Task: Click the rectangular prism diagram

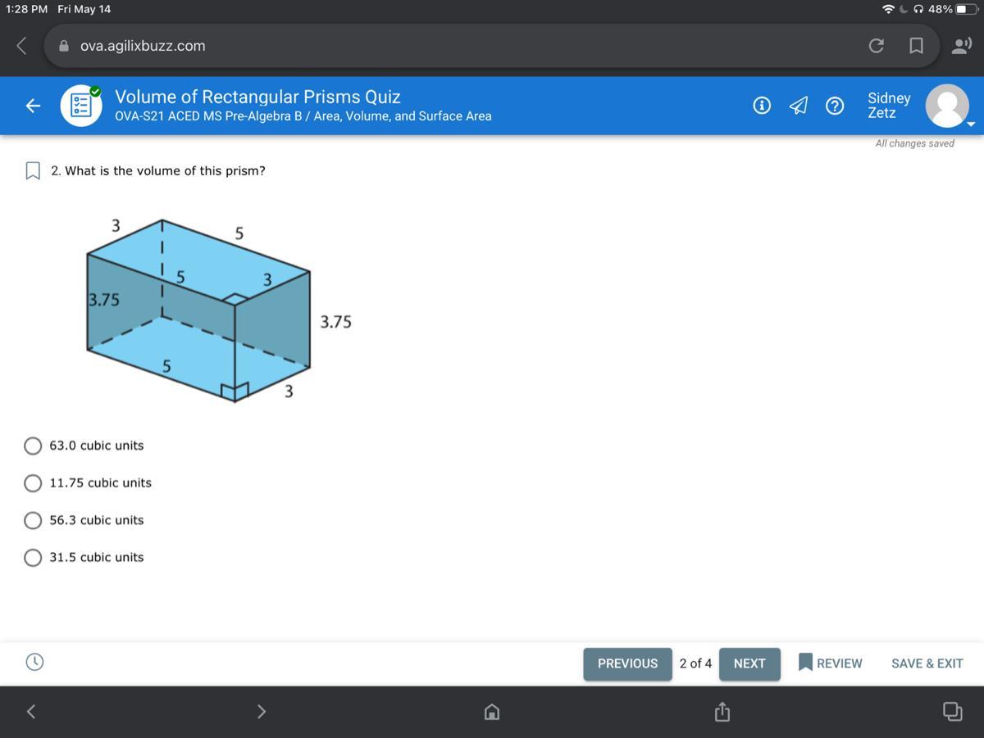Action: tap(219, 310)
